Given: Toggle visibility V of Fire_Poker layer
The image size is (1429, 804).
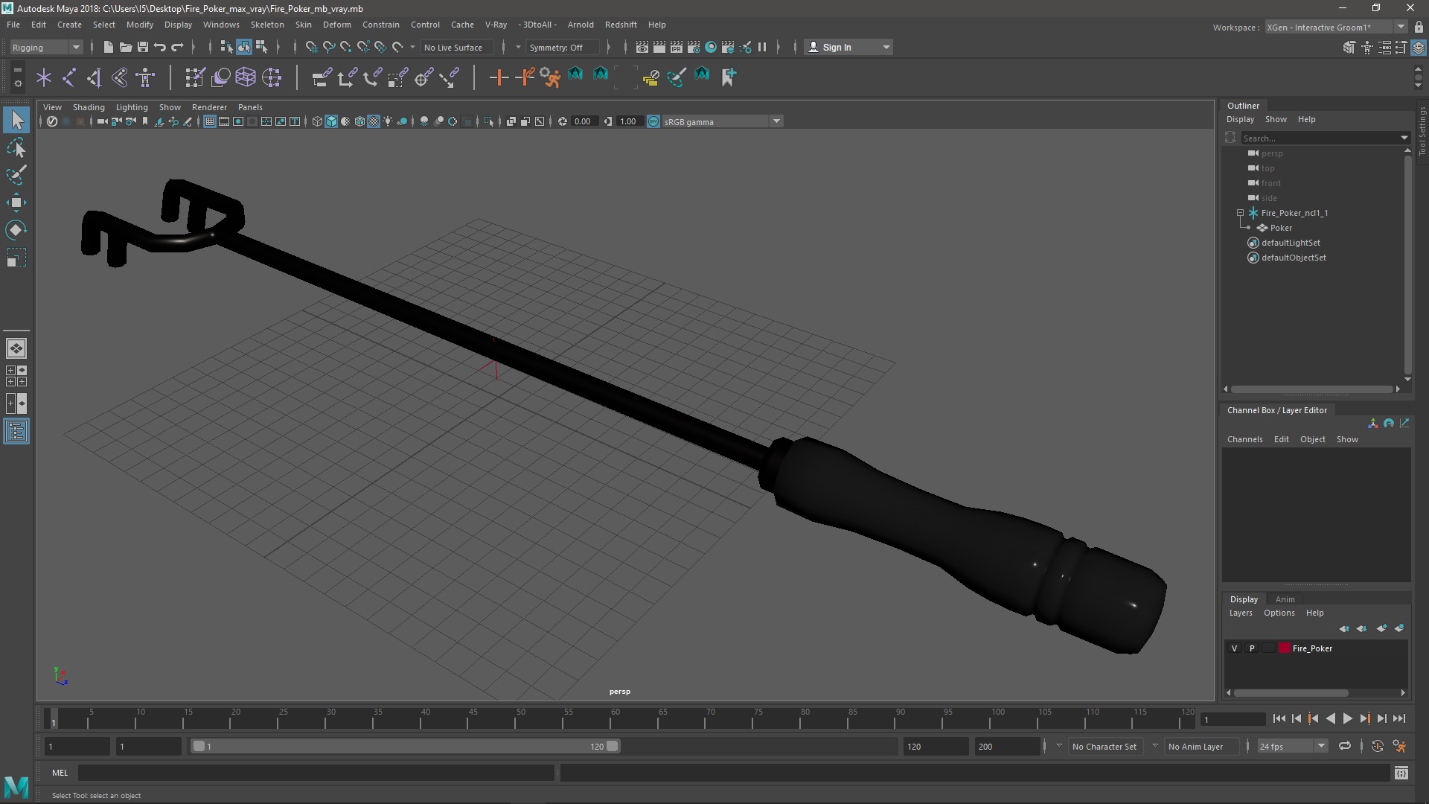Looking at the screenshot, I should pos(1234,648).
